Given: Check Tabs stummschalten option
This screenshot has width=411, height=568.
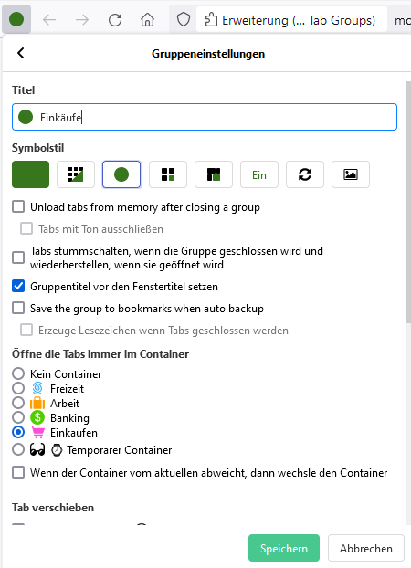Looking at the screenshot, I should pyautogui.click(x=18, y=258).
